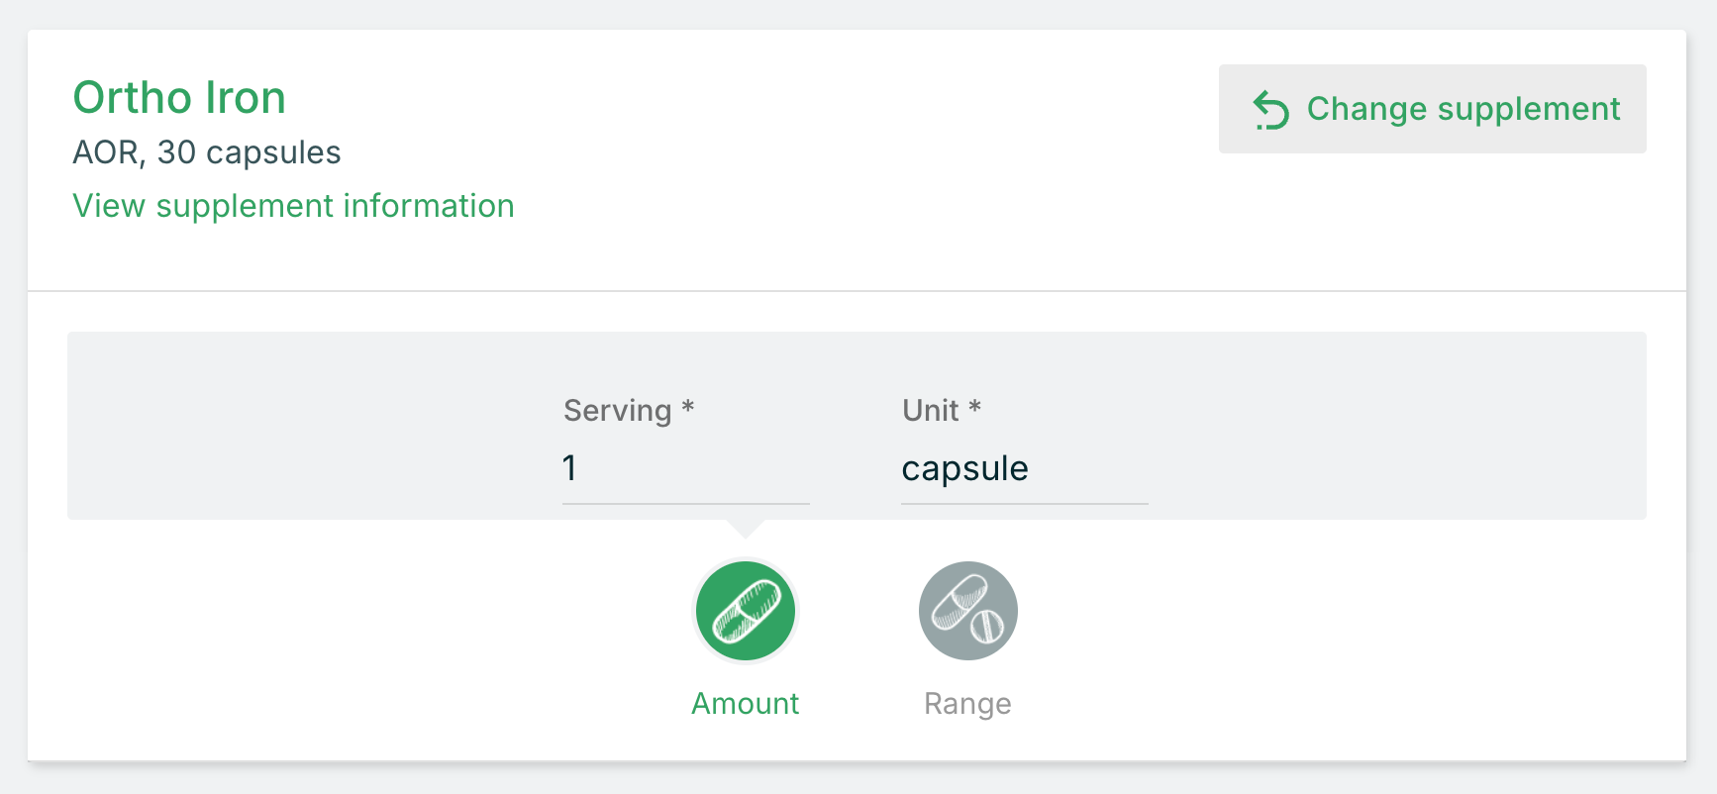Click the underline beneath the Serving field

(686, 504)
